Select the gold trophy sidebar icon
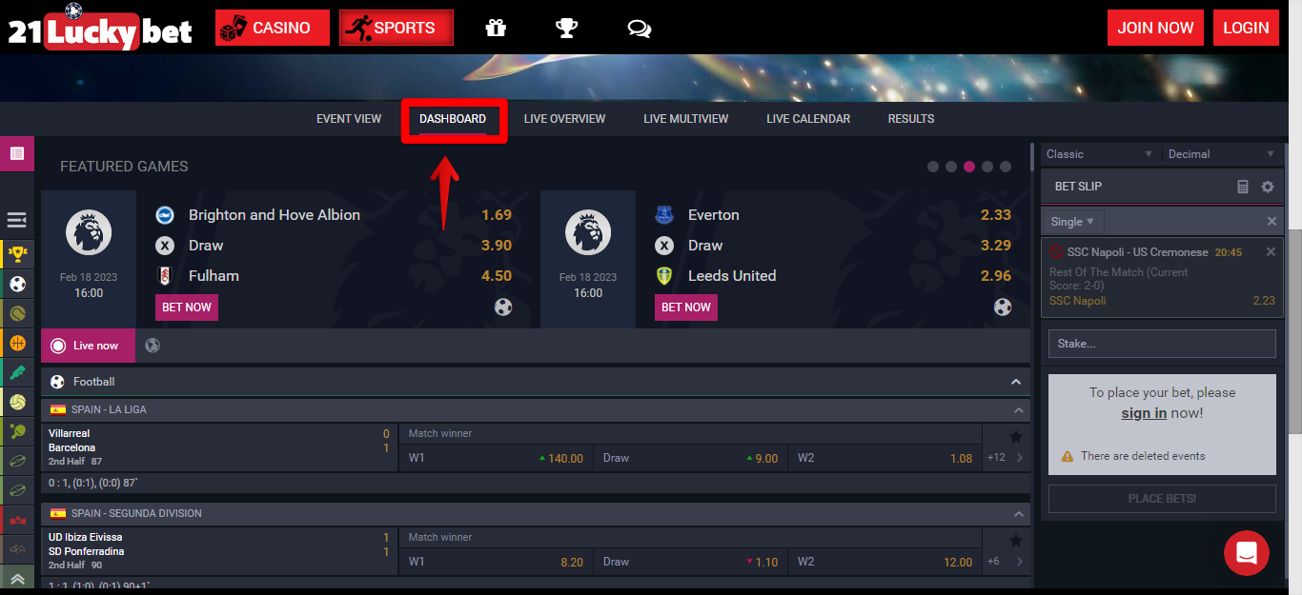The height and width of the screenshot is (595, 1302). pyautogui.click(x=17, y=254)
